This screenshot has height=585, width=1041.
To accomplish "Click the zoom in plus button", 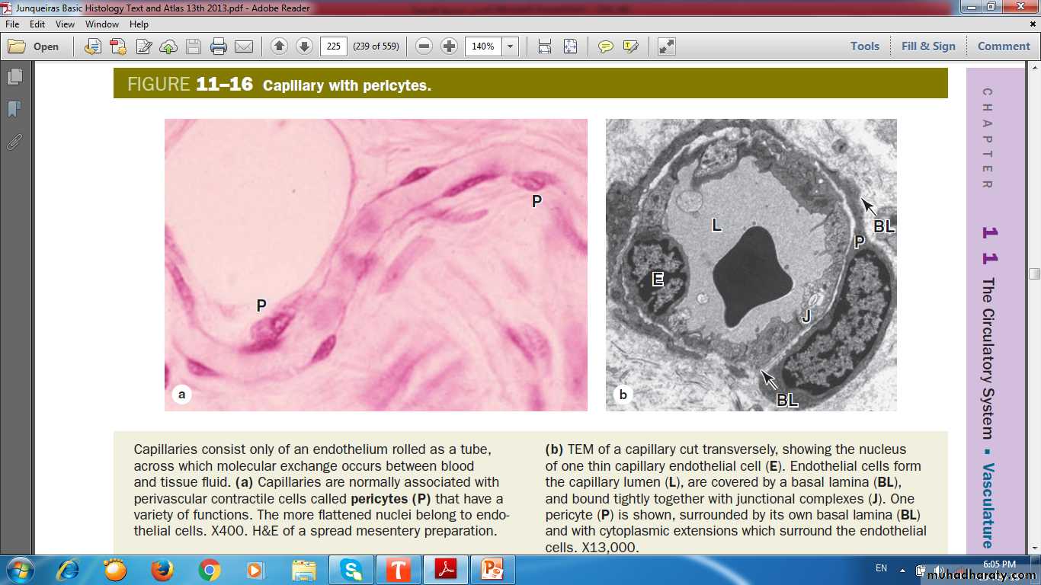I will click(450, 46).
